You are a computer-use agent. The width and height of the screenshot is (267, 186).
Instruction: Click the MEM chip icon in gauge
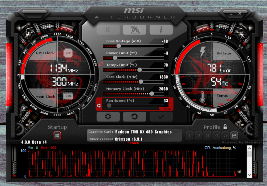pyautogui.click(x=68, y=96)
